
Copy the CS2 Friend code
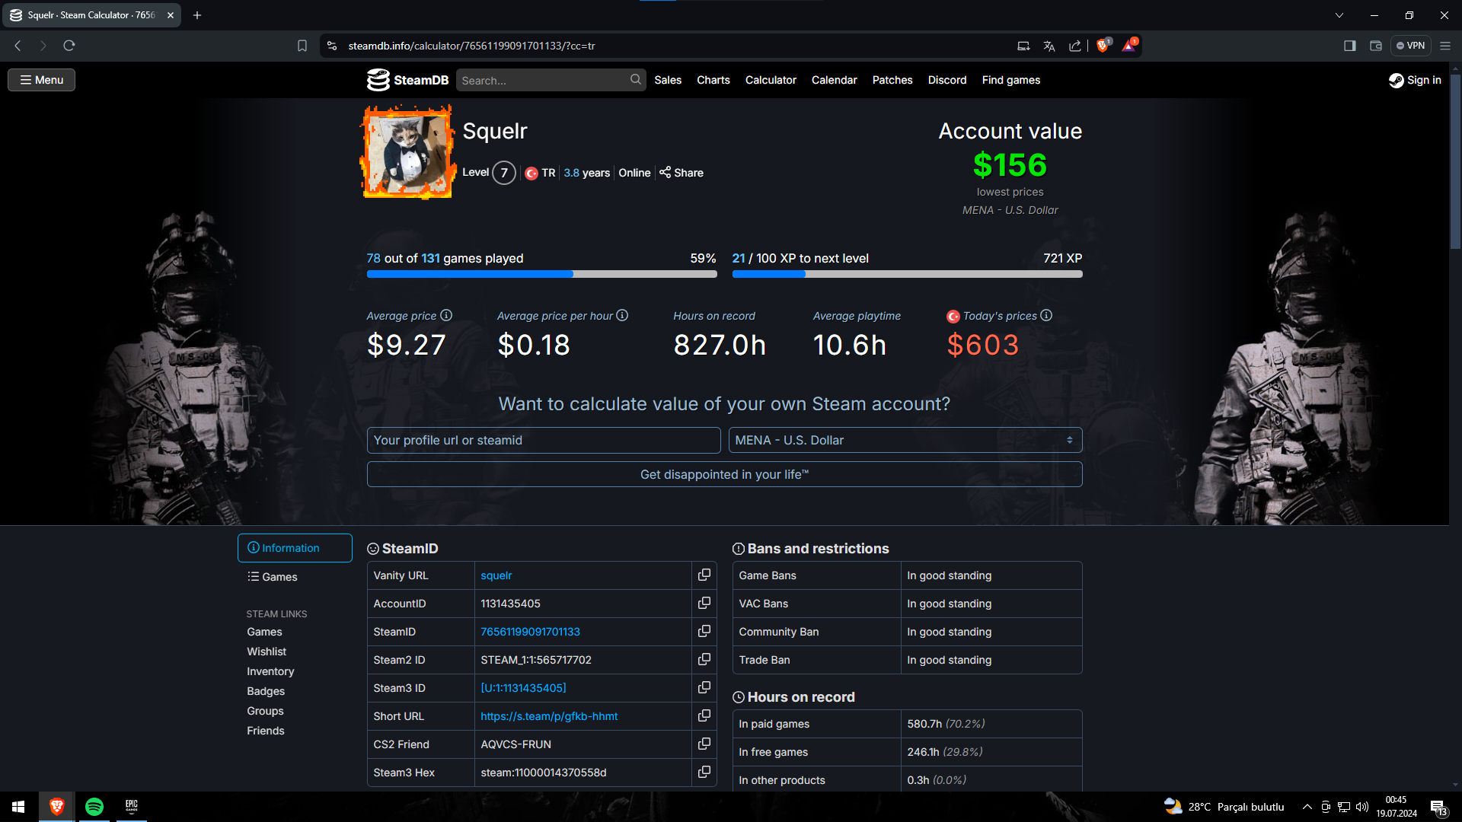(704, 744)
